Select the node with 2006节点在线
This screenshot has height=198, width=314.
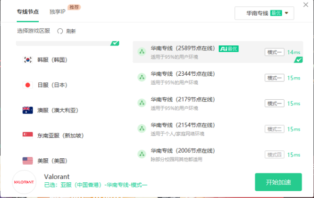point(218,155)
